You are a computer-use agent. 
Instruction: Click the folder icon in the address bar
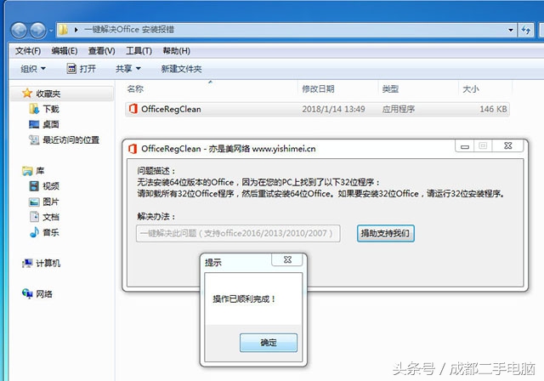tap(63, 30)
